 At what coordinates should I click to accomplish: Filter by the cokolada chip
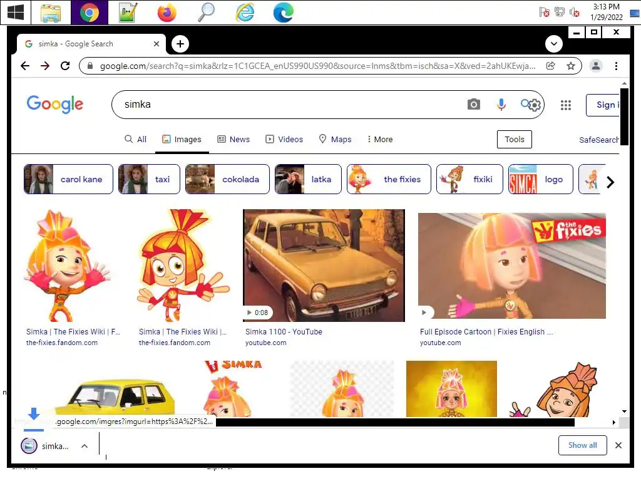point(227,179)
